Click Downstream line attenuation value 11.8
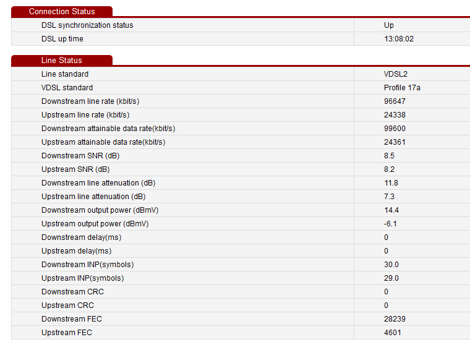The height and width of the screenshot is (350, 470). coord(390,183)
